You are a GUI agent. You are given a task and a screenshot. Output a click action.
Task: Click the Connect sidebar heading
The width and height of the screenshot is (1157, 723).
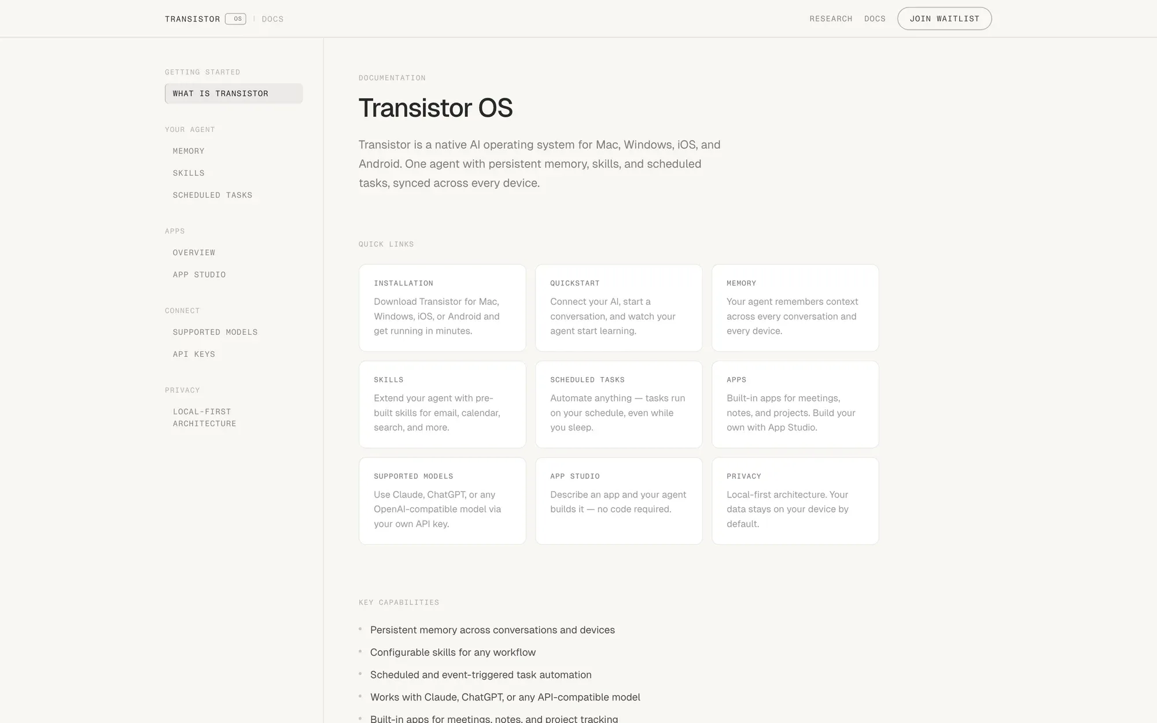pos(182,311)
